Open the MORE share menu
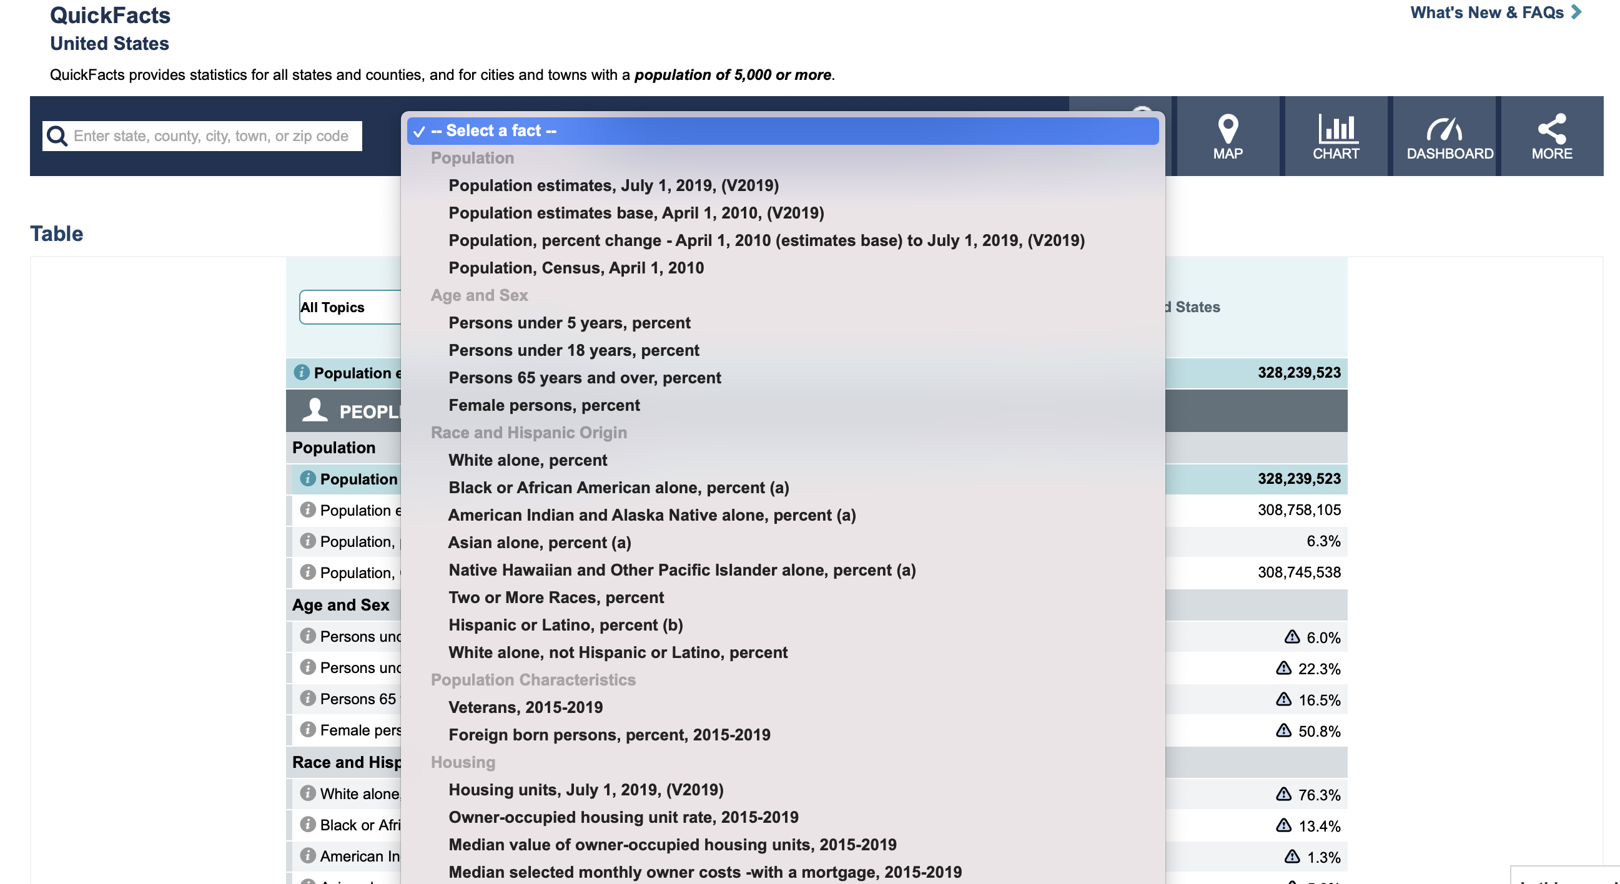This screenshot has width=1620, height=884. 1552,136
